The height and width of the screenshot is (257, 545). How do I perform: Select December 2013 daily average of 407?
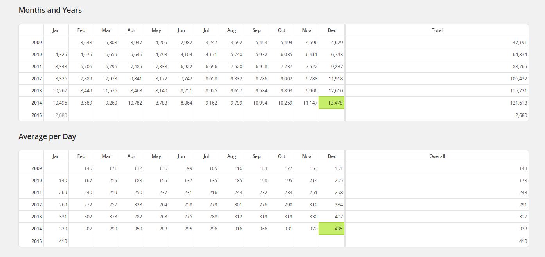(338, 217)
